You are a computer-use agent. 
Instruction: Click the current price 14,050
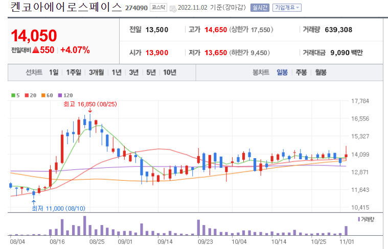click(x=34, y=36)
